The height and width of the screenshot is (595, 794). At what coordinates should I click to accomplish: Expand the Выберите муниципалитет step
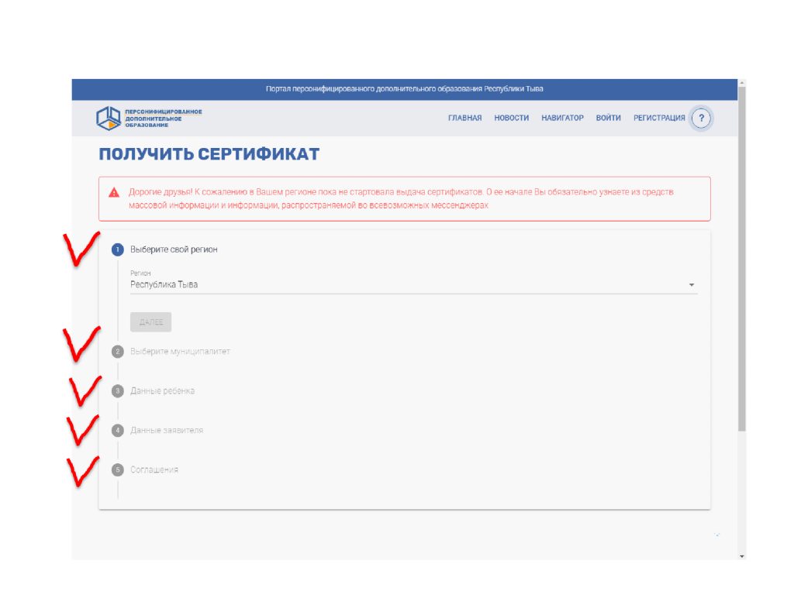pyautogui.click(x=180, y=352)
